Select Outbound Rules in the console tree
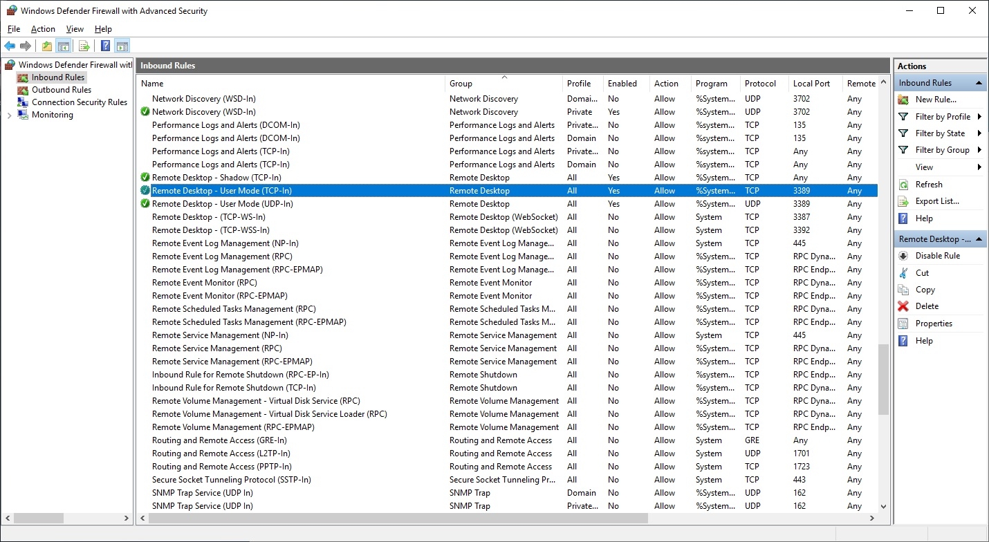 click(61, 90)
